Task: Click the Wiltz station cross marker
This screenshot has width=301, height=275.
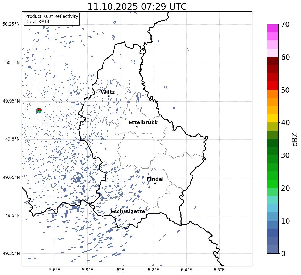Action: pyautogui.click(x=109, y=96)
